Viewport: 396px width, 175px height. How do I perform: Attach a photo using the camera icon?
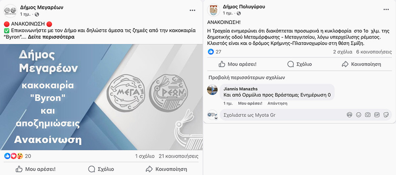tap(368, 115)
